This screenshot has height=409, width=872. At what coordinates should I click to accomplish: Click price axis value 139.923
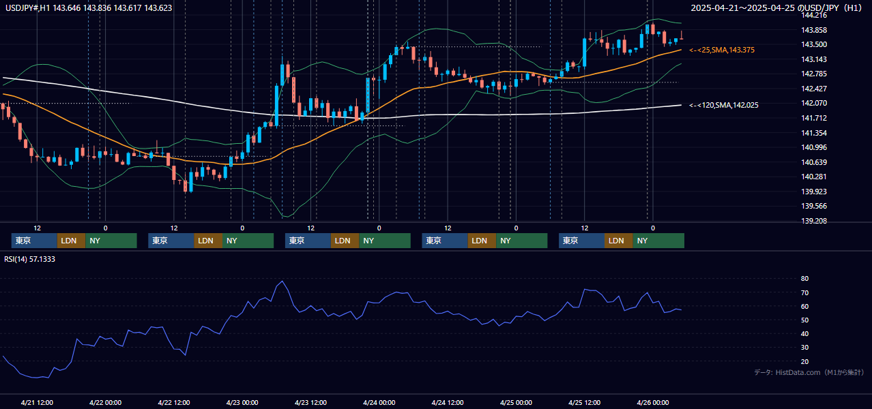click(x=815, y=192)
